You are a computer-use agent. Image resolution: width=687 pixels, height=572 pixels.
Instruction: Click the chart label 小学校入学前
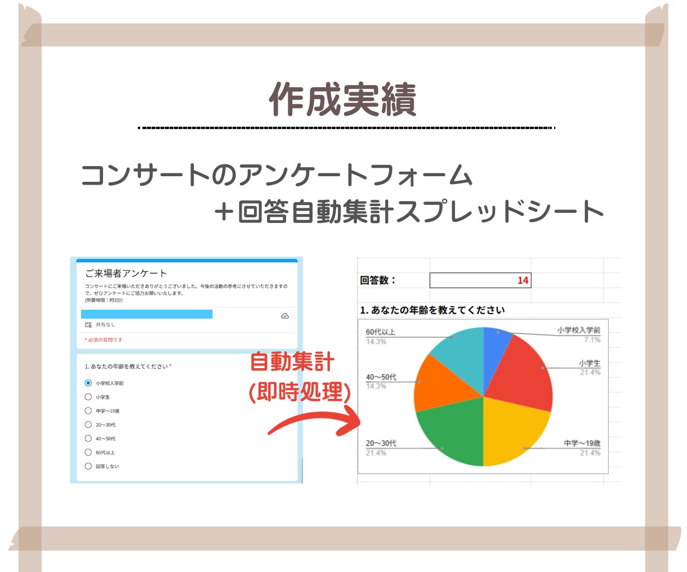579,330
